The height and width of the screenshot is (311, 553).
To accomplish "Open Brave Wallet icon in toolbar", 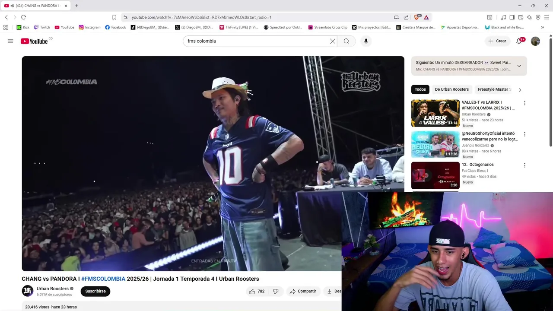I will click(x=521, y=17).
